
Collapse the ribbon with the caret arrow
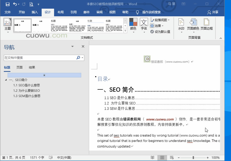tap(221, 38)
